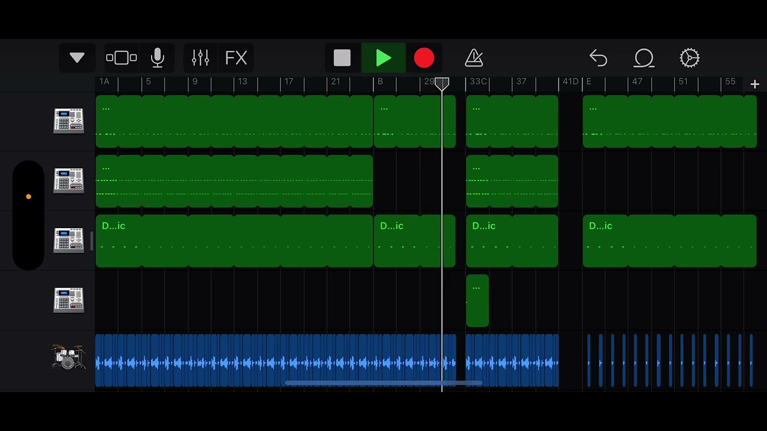
Task: Switch to the Tracks view button
Action: click(x=122, y=58)
